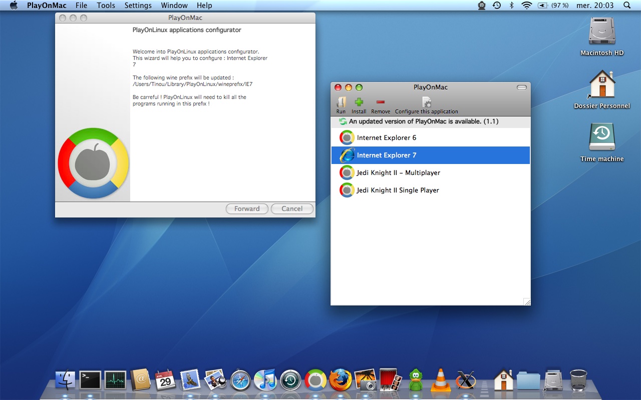Image resolution: width=641 pixels, height=400 pixels.
Task: Click the update-available refresh icon
Action: point(343,121)
